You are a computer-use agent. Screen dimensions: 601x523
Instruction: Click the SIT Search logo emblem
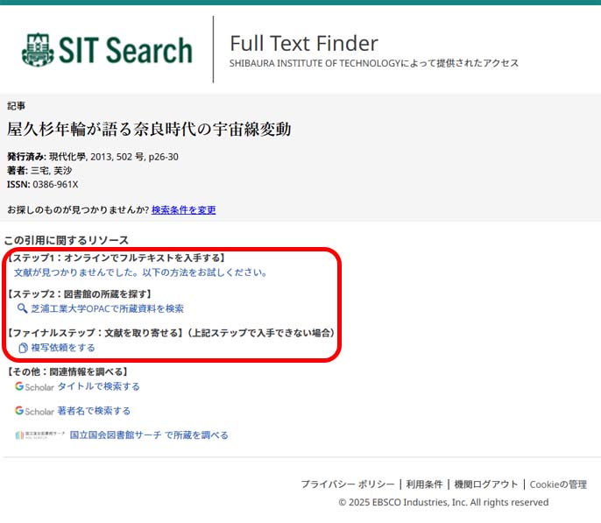click(37, 50)
